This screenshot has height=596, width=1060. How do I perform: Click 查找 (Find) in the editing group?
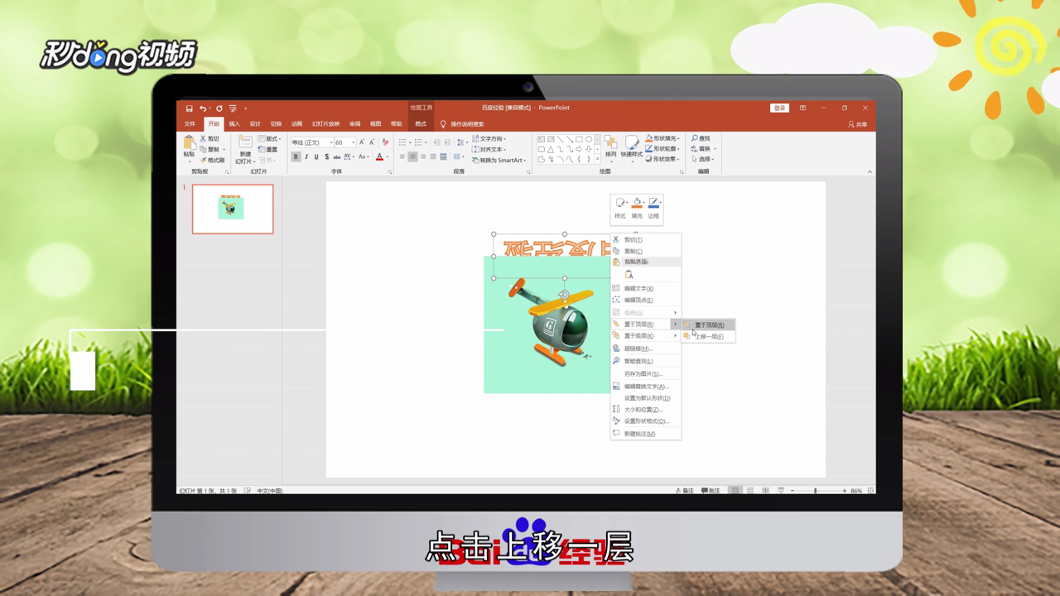pos(701,138)
